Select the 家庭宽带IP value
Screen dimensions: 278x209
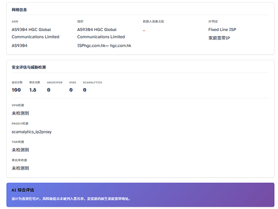click(x=219, y=38)
